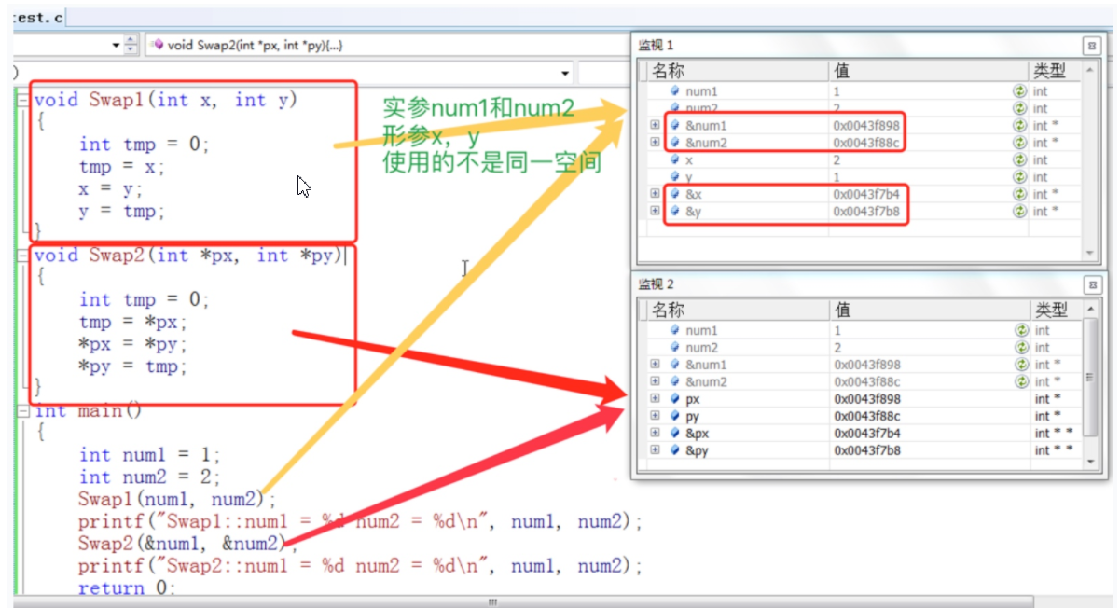Refresh &y value in Watch 1
This screenshot has height=608, width=1120.
click(x=1021, y=212)
